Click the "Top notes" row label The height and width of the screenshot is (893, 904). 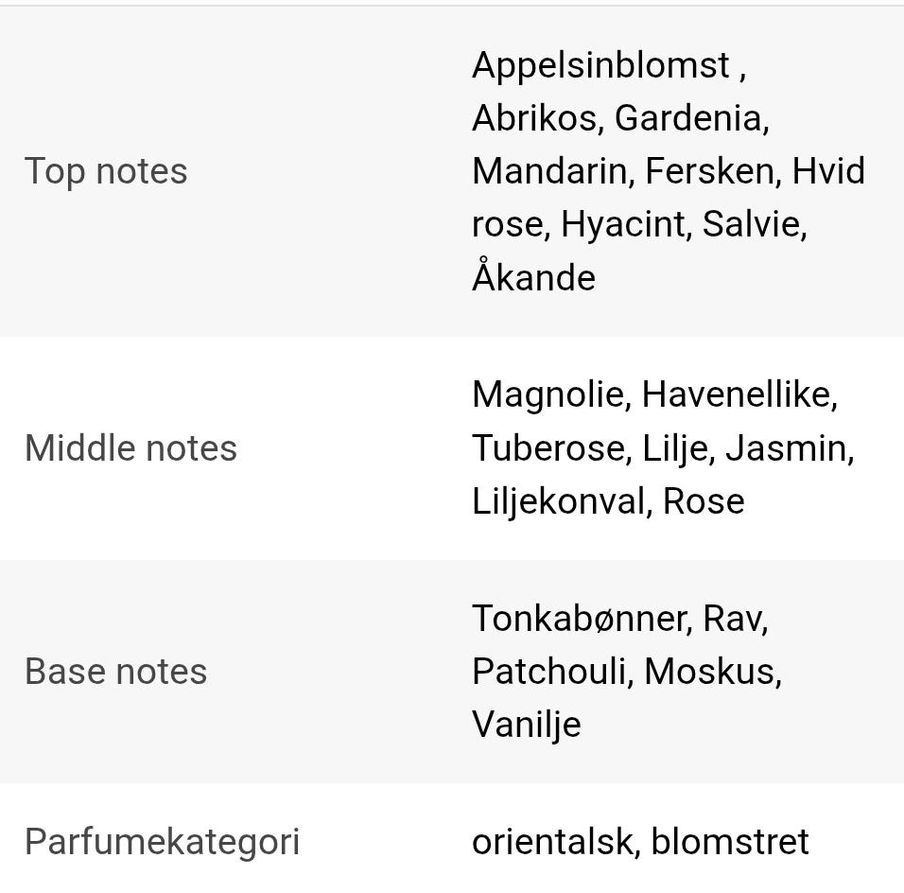(106, 171)
